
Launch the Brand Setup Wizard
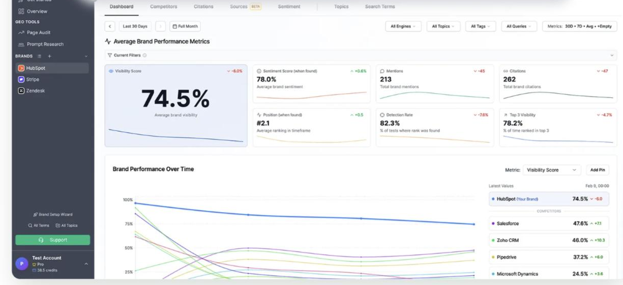(x=52, y=214)
